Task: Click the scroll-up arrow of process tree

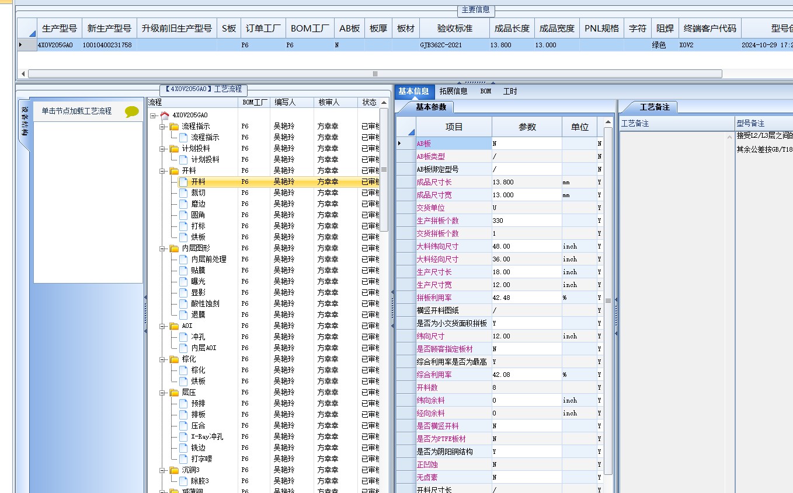Action: tap(384, 103)
